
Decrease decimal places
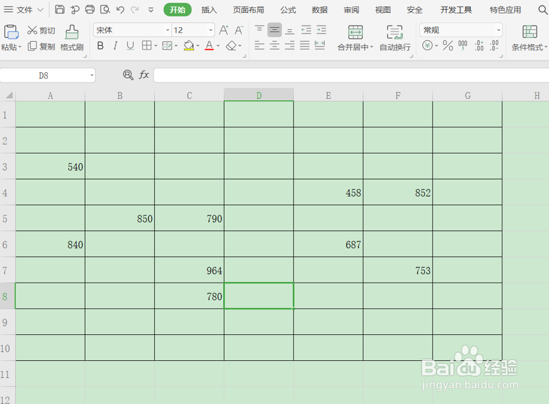pyautogui.click(x=494, y=45)
